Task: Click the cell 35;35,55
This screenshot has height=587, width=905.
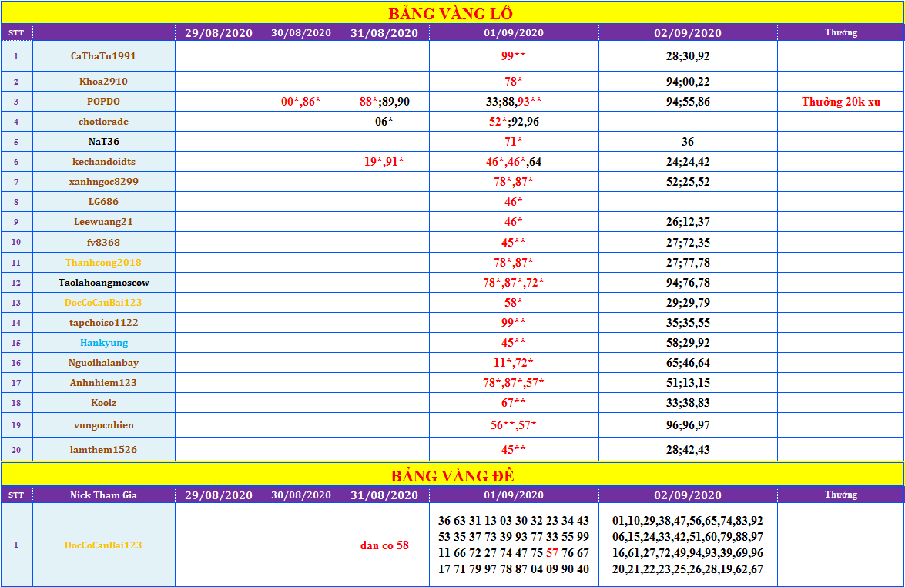Action: (688, 323)
